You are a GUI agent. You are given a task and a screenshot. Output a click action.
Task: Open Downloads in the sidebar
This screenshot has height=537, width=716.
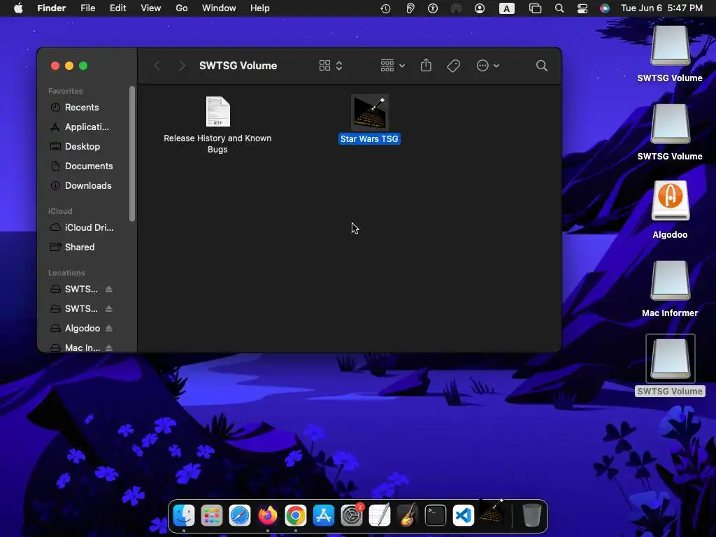click(87, 186)
